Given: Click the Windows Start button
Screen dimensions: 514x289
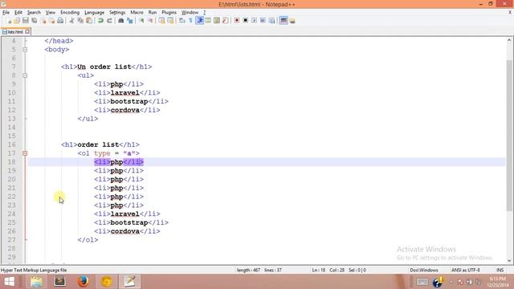Looking at the screenshot, I should coord(9,282).
